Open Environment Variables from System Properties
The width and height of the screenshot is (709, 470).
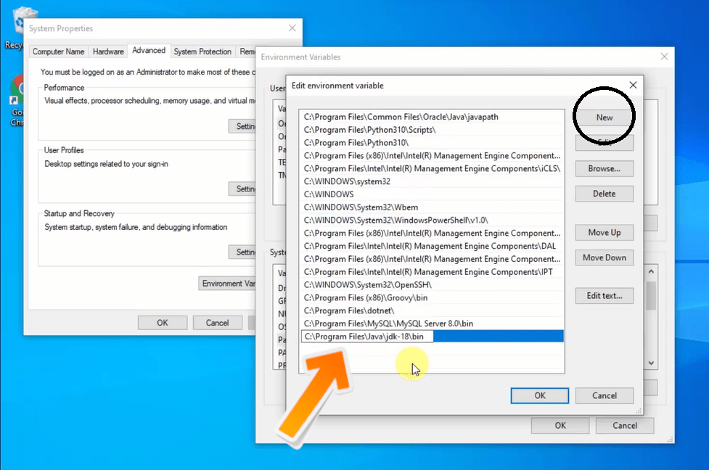pos(229,283)
